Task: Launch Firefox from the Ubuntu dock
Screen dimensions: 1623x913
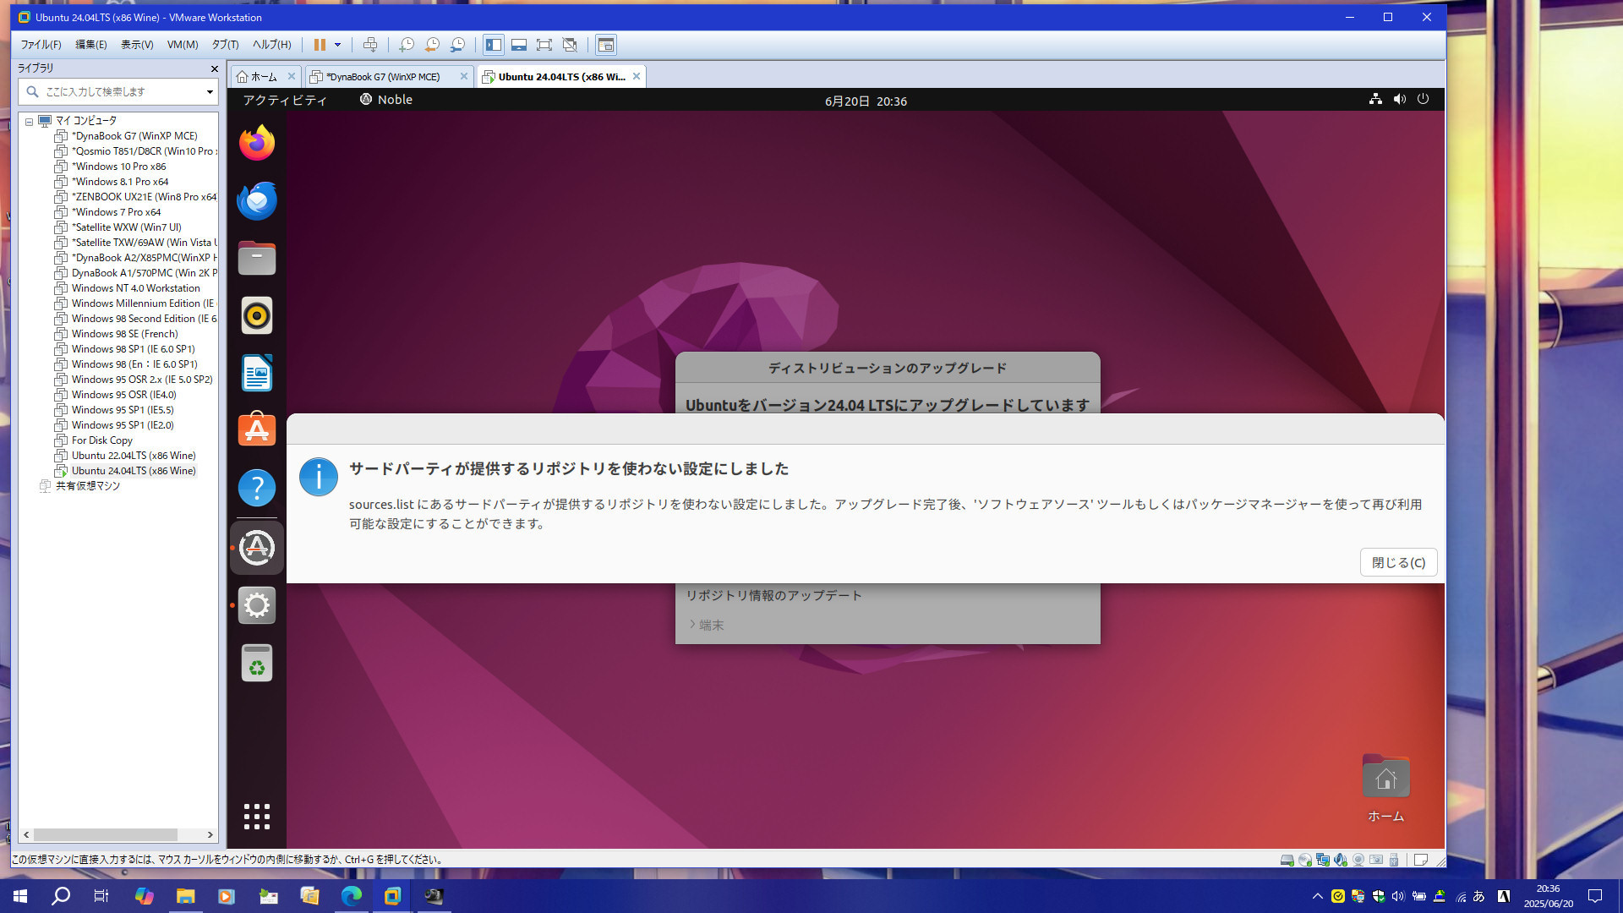Action: [x=257, y=143]
